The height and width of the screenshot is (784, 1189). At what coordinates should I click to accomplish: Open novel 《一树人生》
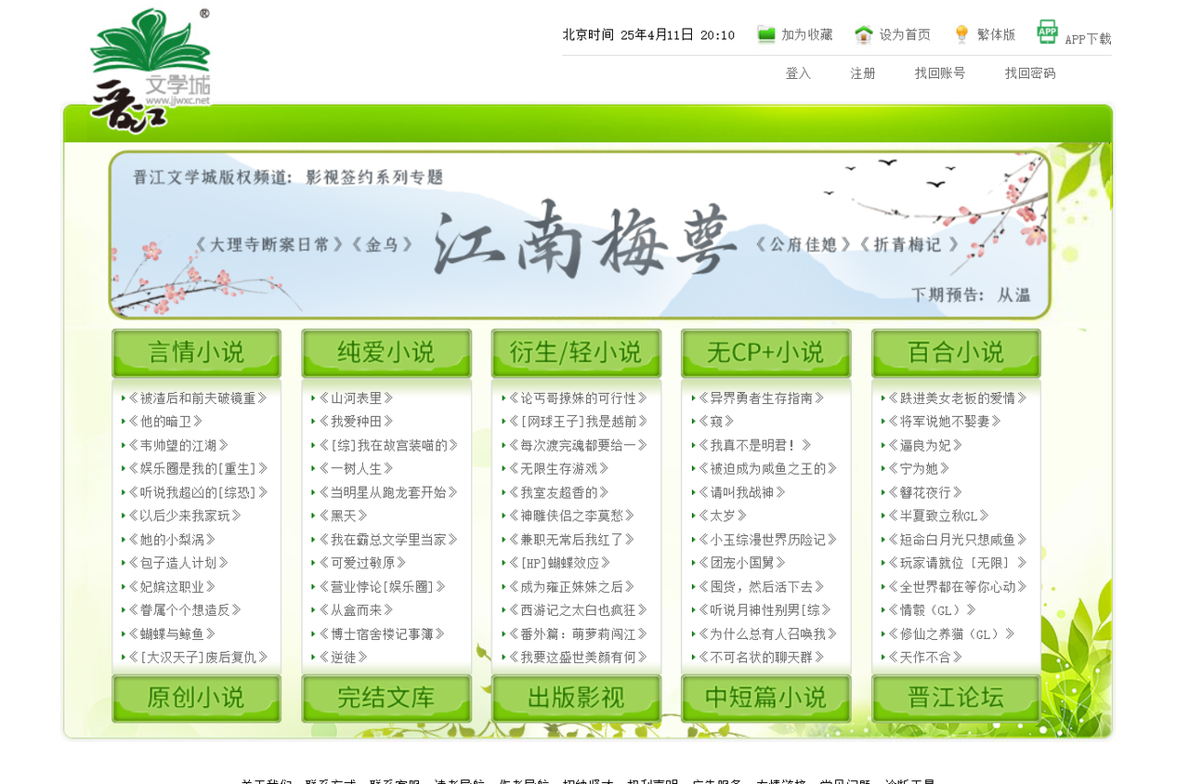(356, 469)
